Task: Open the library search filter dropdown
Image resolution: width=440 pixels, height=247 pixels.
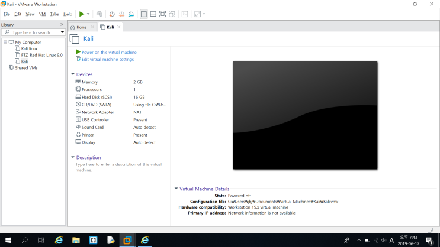Action: pyautogui.click(x=62, y=32)
